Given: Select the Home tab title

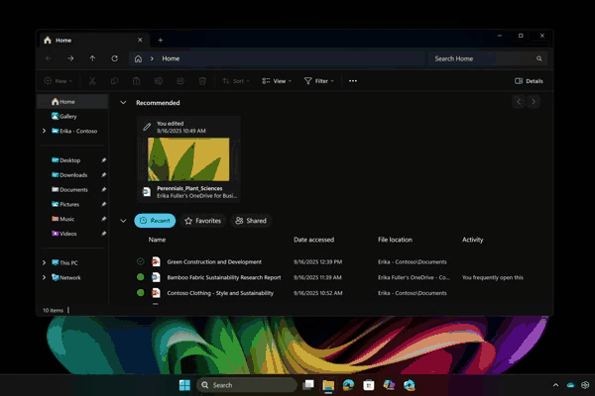Looking at the screenshot, I should pos(63,41).
